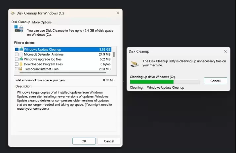Click the Disk Cleanup title bar icon
Image resolution: width=236 pixels, height=153 pixels.
(x=13, y=13)
